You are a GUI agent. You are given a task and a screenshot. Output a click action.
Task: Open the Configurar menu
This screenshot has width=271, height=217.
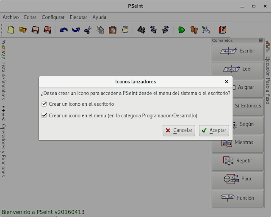(x=53, y=17)
